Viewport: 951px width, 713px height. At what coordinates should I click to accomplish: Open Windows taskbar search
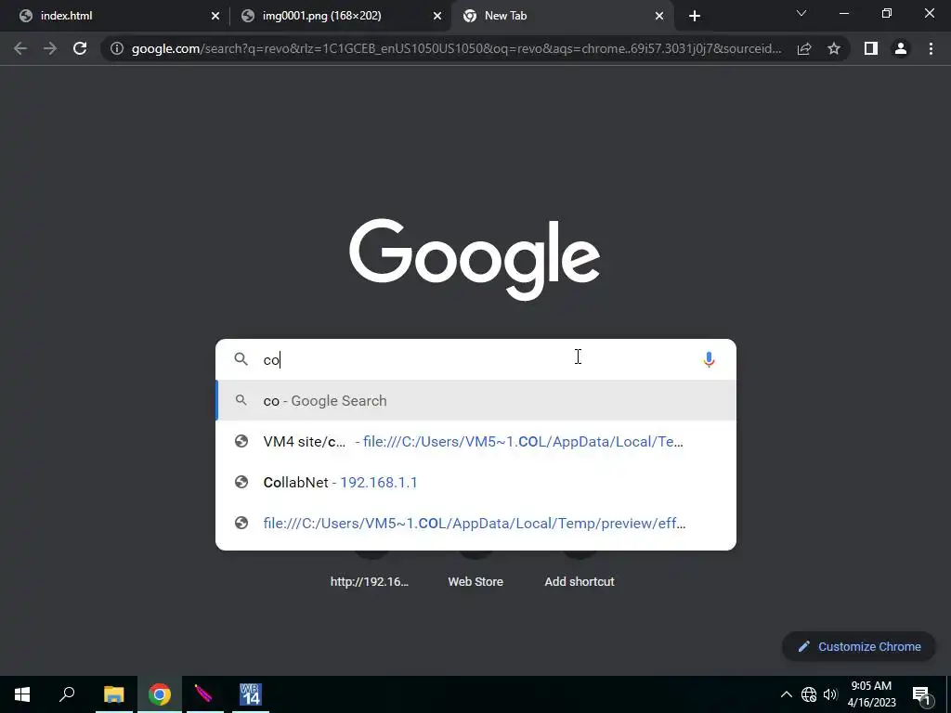coord(67,694)
